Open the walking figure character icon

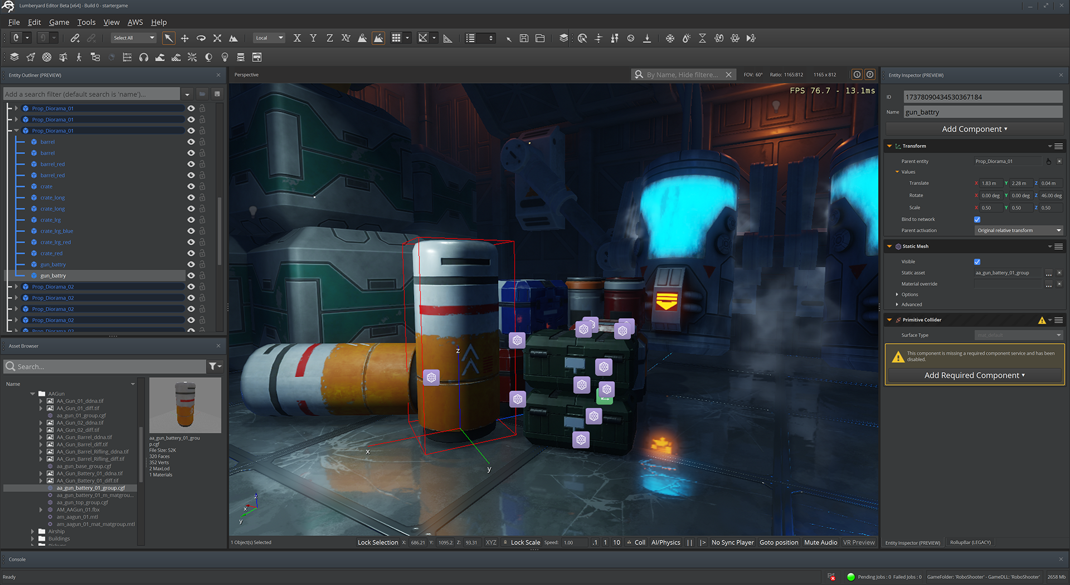(79, 57)
